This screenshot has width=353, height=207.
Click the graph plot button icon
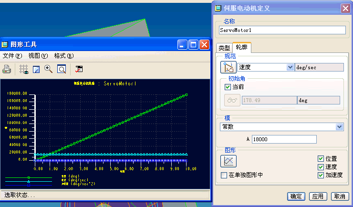(x=228, y=161)
